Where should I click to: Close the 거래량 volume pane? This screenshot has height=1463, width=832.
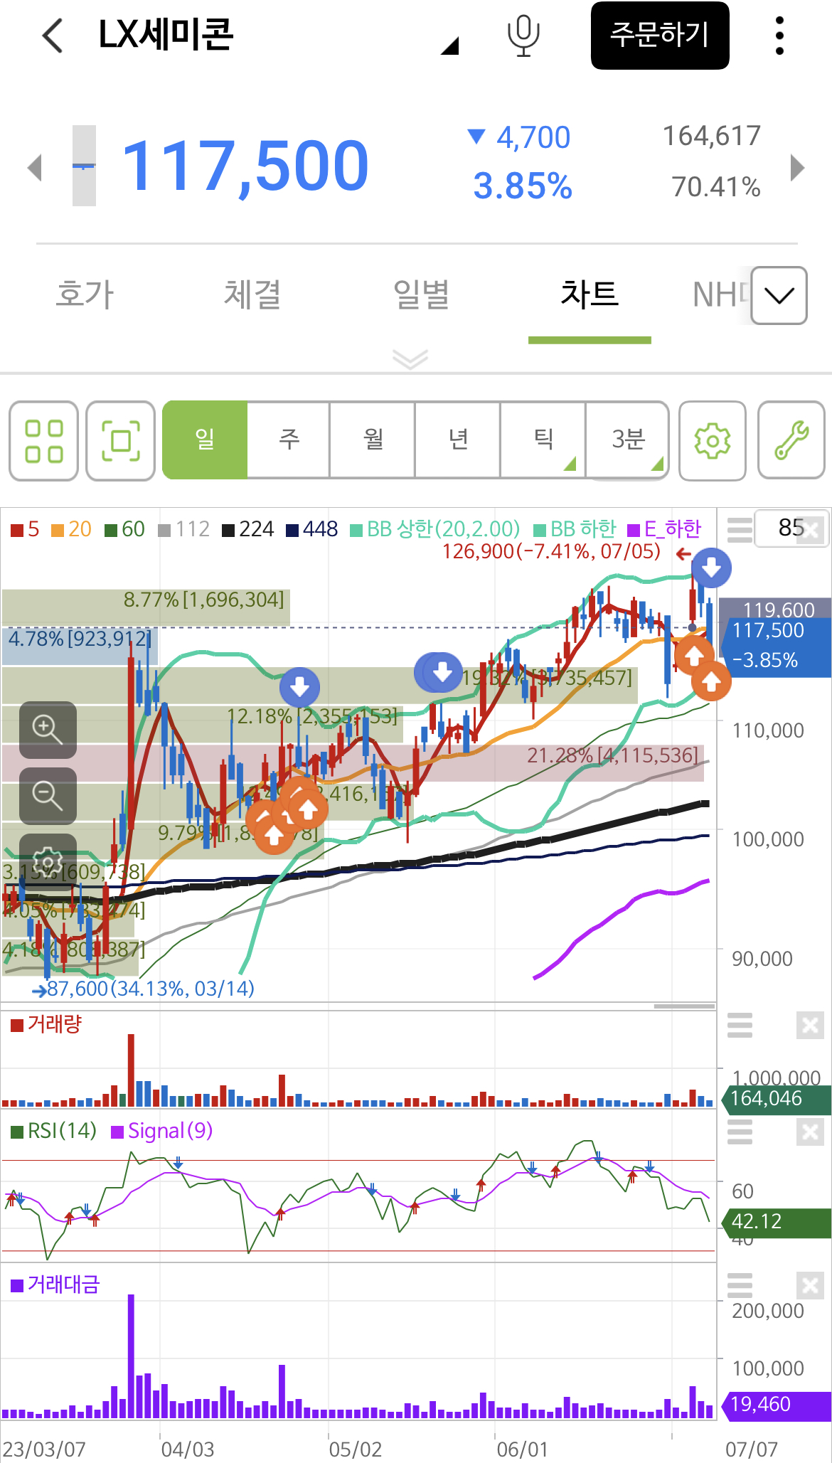pyautogui.click(x=810, y=1025)
